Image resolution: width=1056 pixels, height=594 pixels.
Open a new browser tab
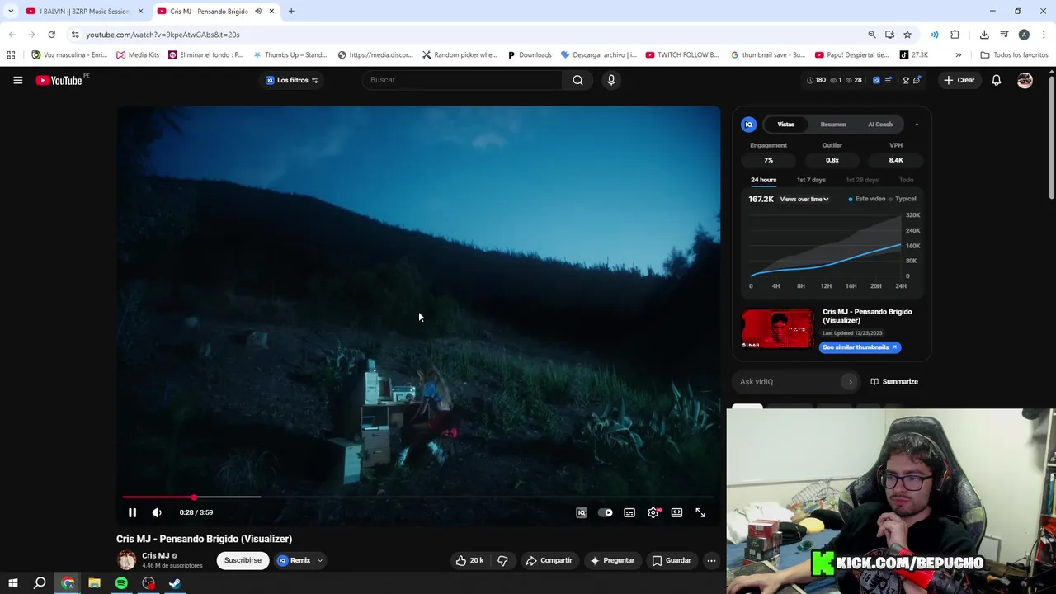(291, 12)
